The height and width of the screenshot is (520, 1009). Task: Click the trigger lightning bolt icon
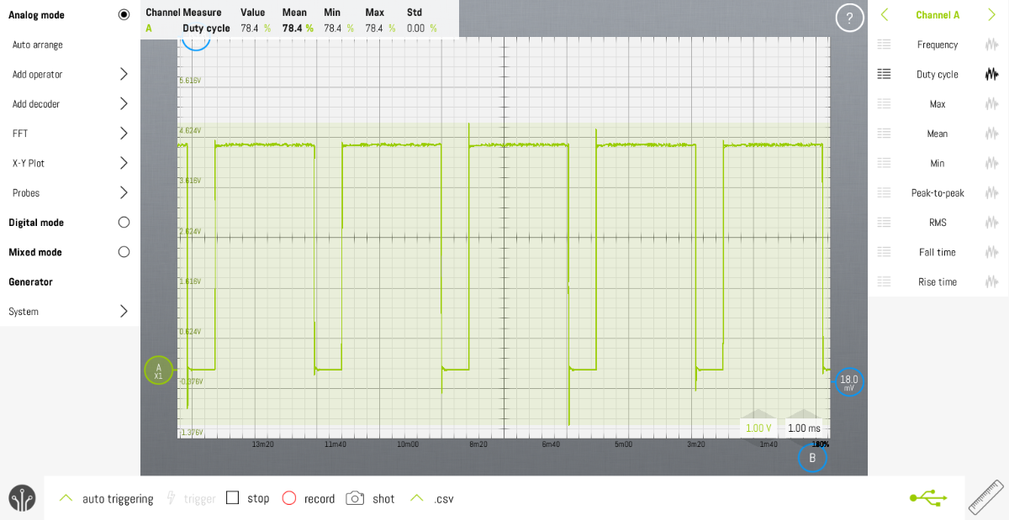click(x=171, y=498)
